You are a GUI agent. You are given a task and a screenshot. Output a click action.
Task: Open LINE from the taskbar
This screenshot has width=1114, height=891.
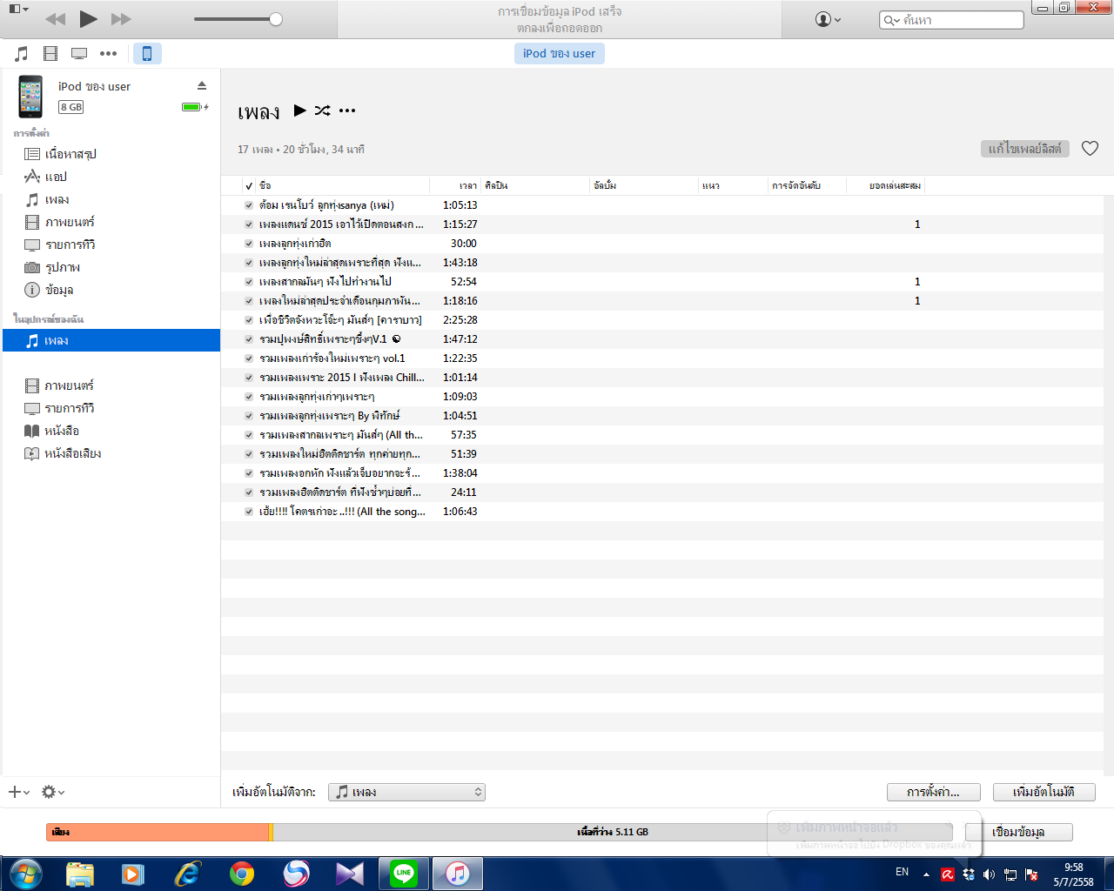click(x=404, y=874)
